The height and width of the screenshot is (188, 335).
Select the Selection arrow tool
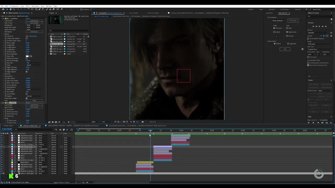click(x=7, y=9)
